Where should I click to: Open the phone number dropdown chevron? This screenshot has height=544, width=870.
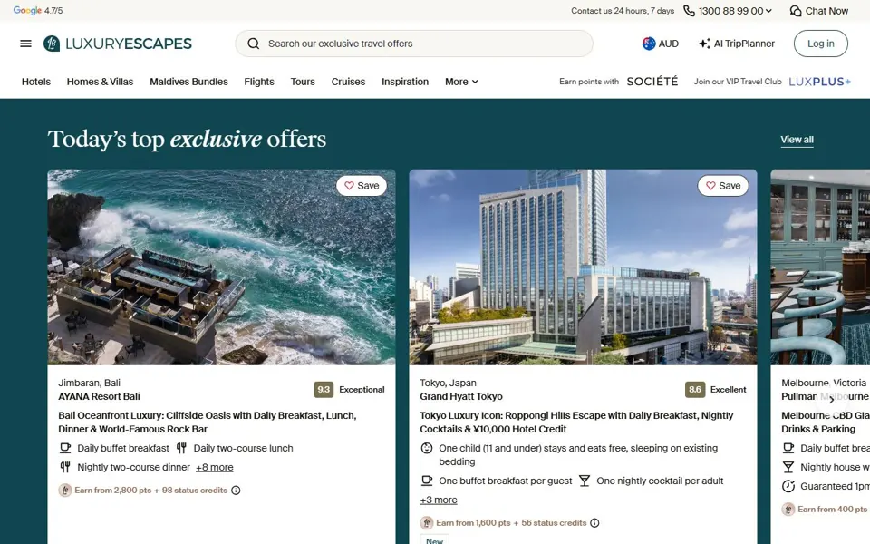768,11
